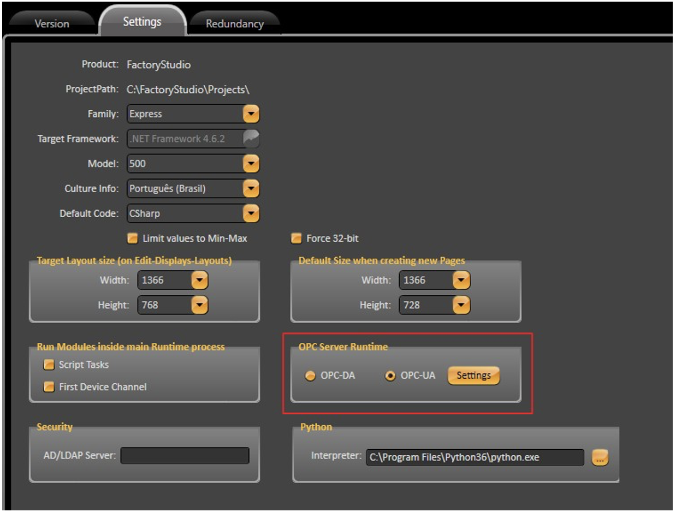Click the Python Interpreter path field

point(474,457)
